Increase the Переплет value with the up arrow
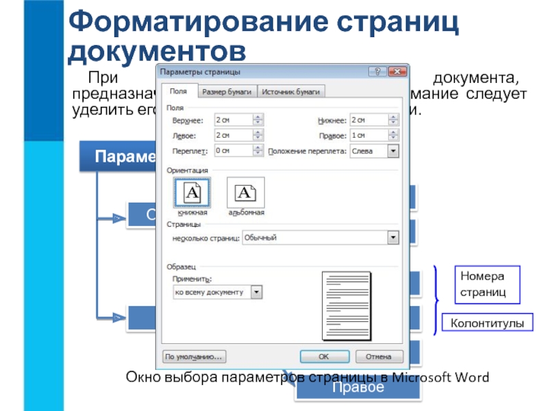 click(x=258, y=147)
